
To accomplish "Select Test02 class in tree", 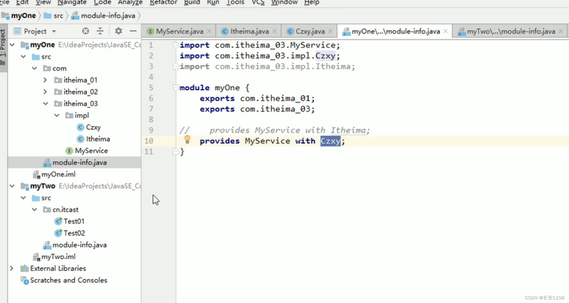I will click(70, 233).
